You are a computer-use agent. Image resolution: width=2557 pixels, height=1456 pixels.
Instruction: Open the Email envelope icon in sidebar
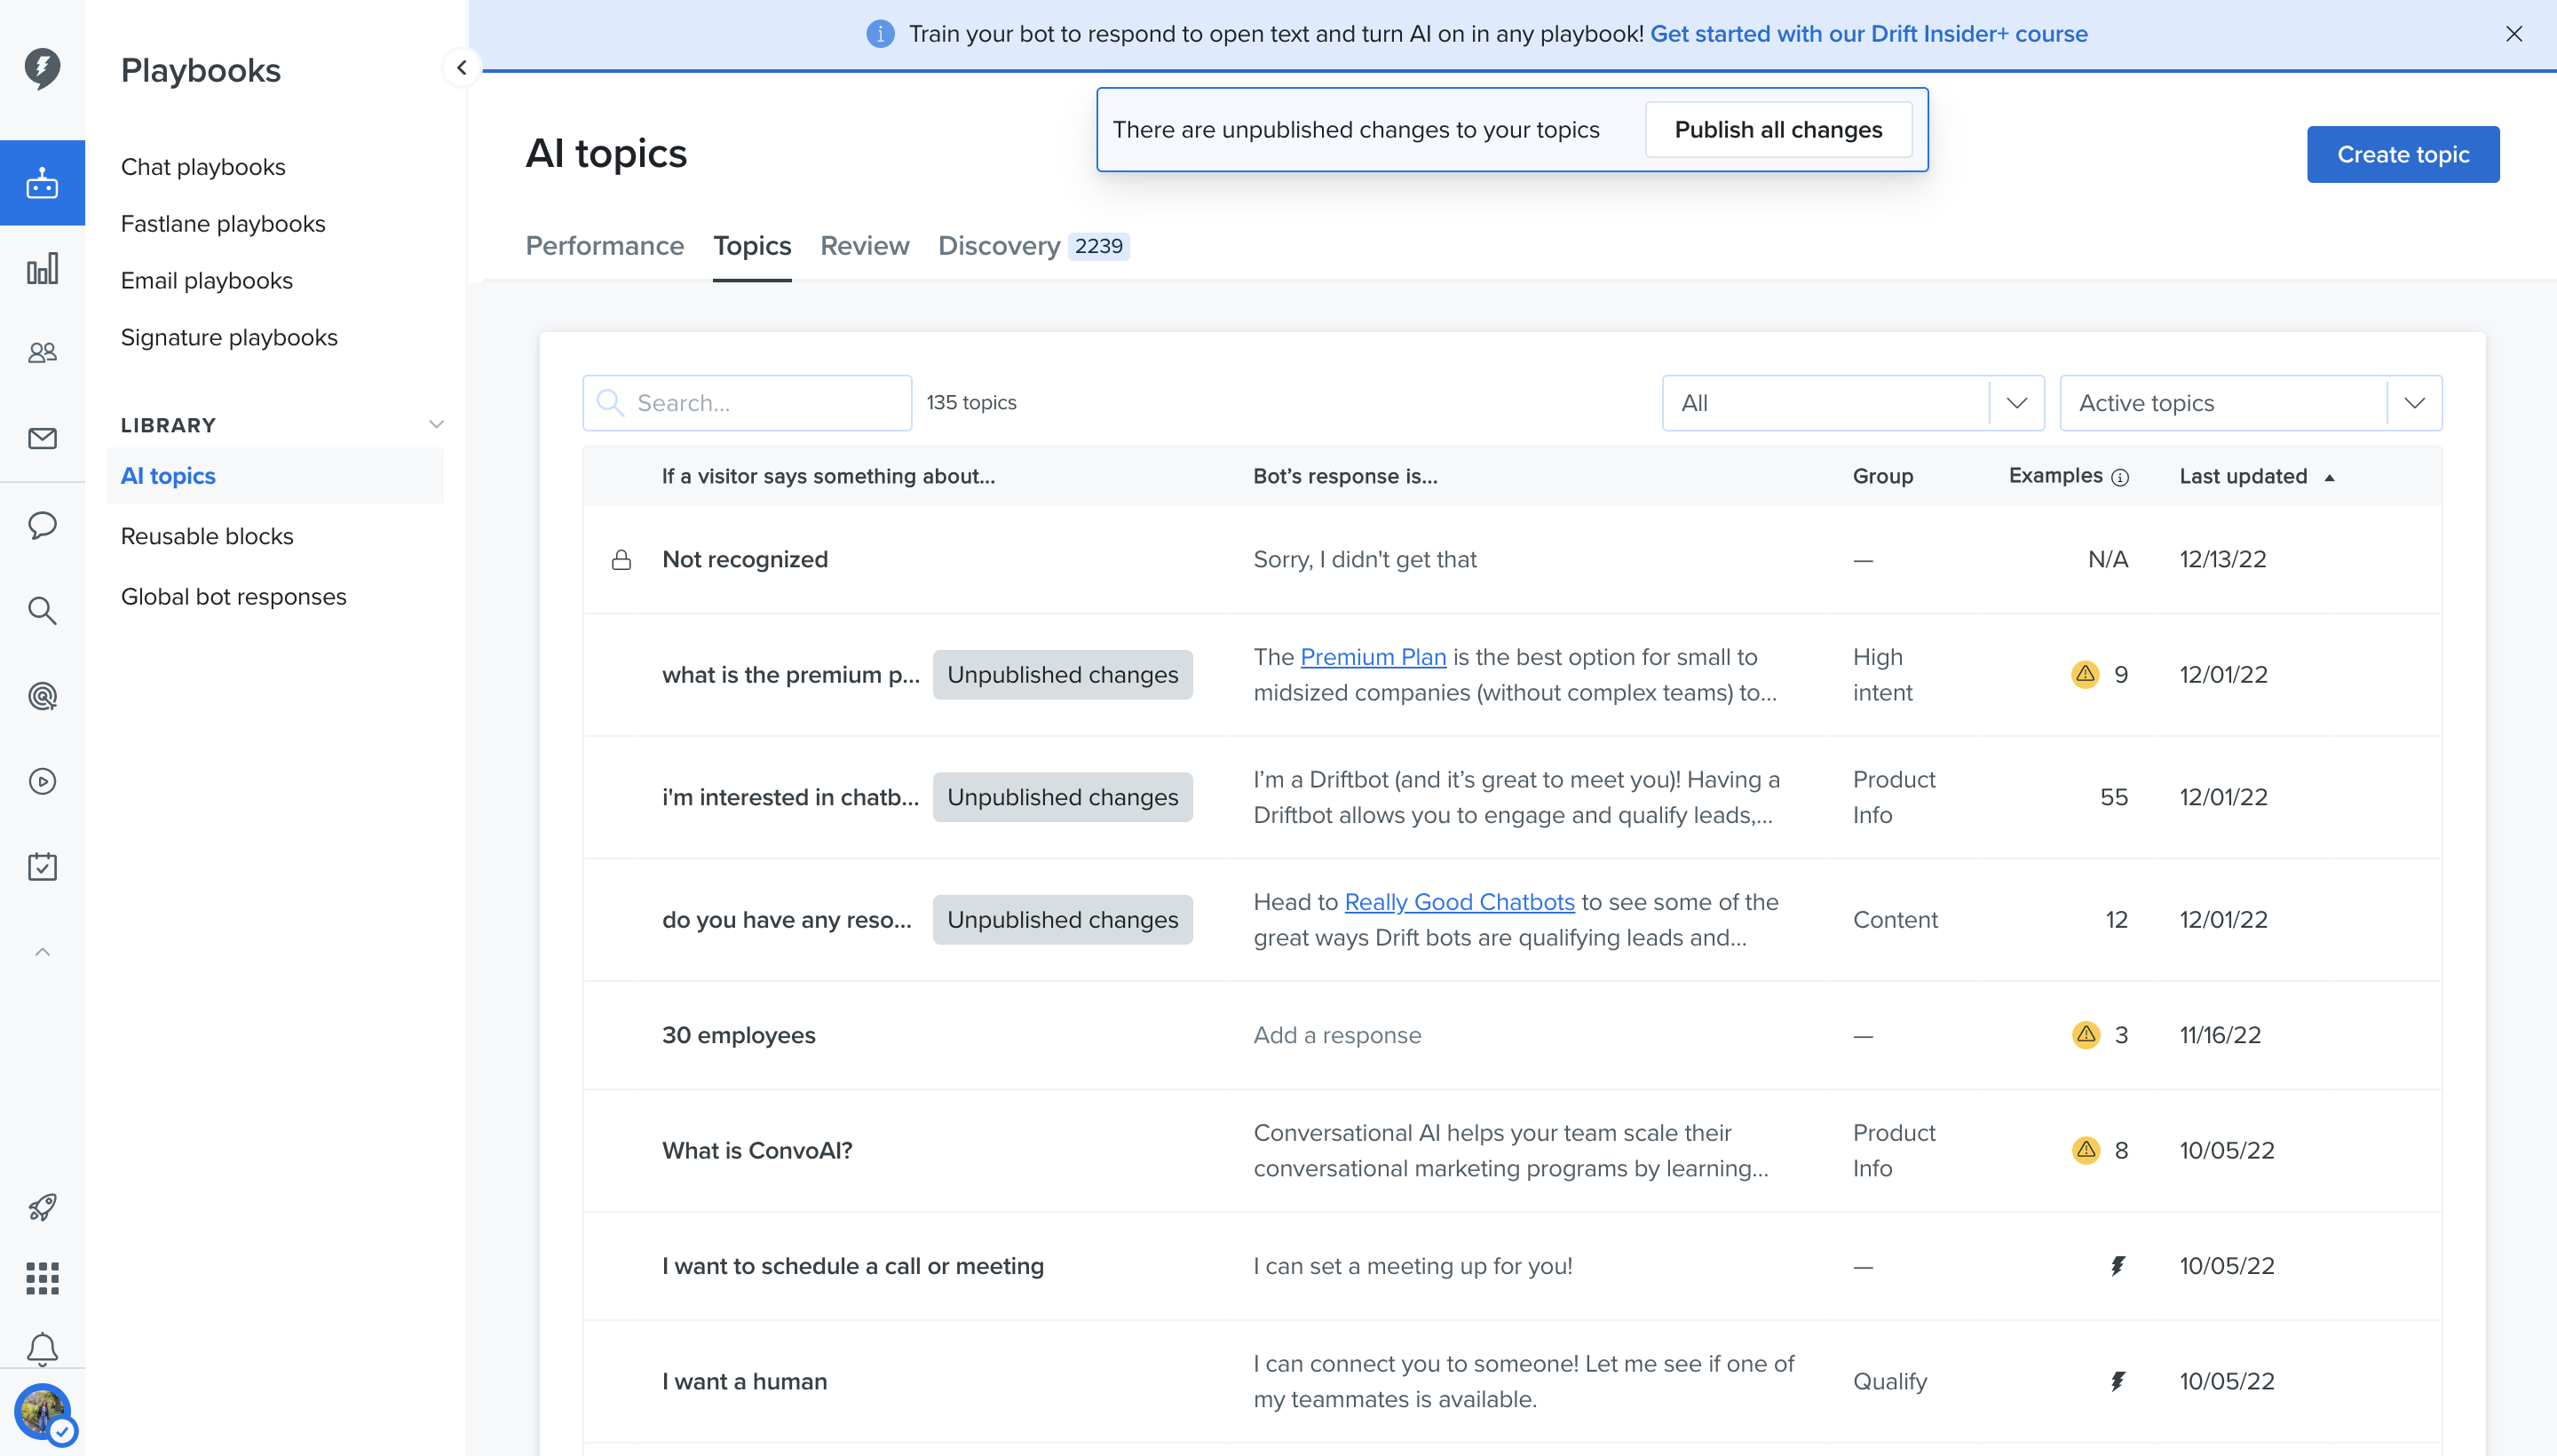coord(42,438)
